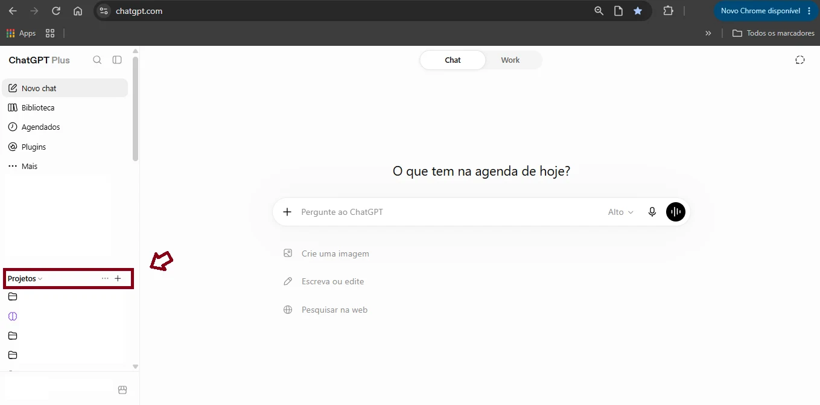The width and height of the screenshot is (820, 405).
Task: Open site information icon in address bar
Action: [x=104, y=11]
